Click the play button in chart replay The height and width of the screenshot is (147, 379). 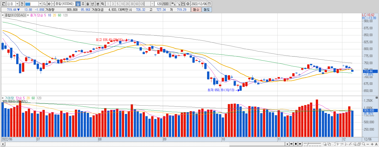tap(287, 144)
